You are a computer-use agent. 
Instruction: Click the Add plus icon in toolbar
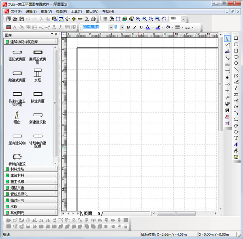pos(74,19)
